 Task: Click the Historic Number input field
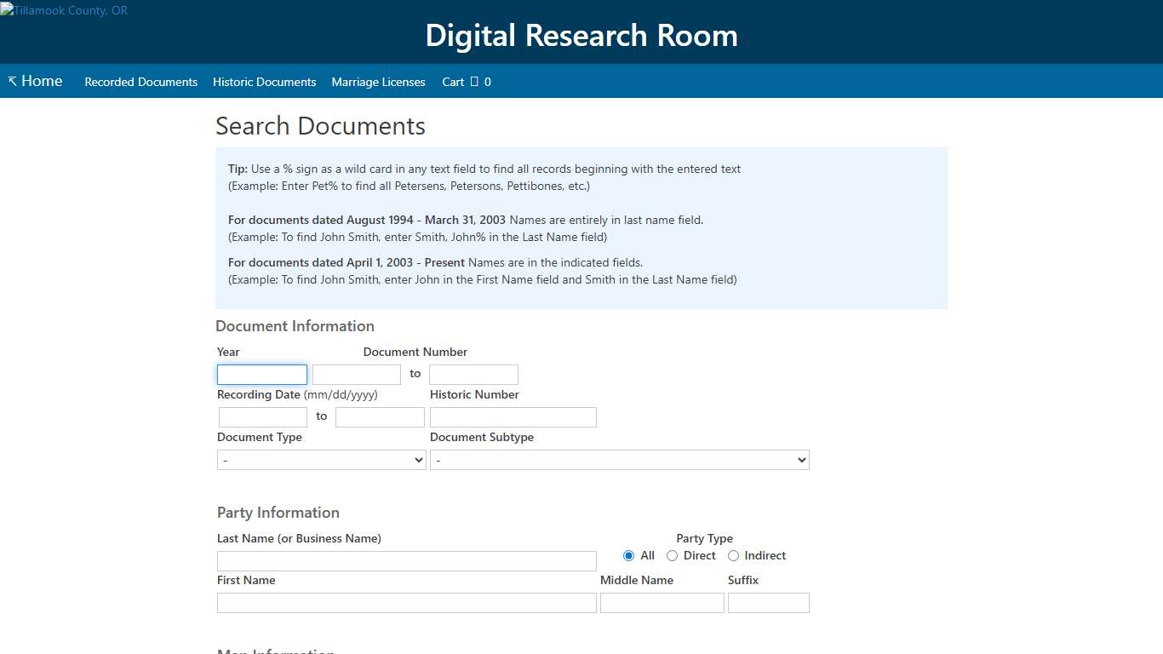[513, 416]
